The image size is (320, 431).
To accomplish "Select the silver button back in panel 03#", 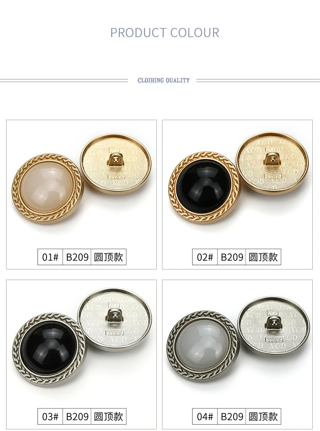I will (115, 319).
